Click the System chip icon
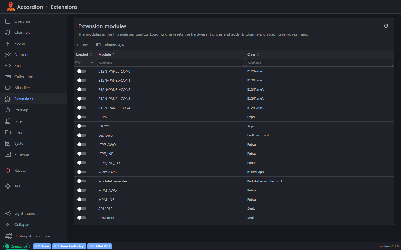 tap(8, 143)
